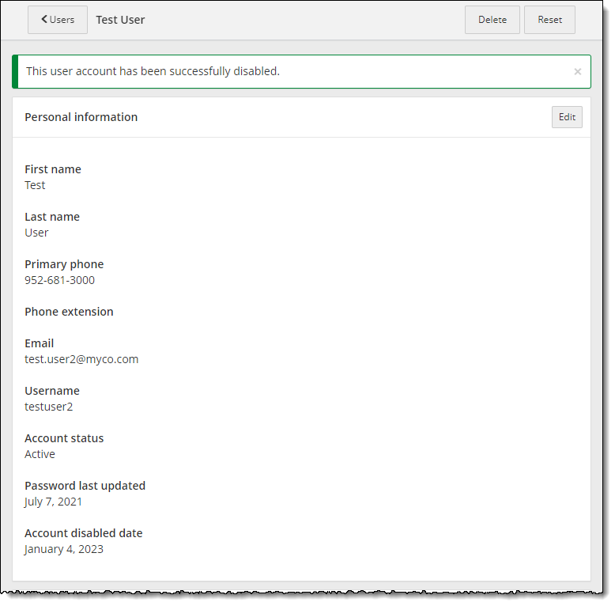Screen dimensions: 615x606
Task: Click the date January 4, 2023
Action: 63,549
